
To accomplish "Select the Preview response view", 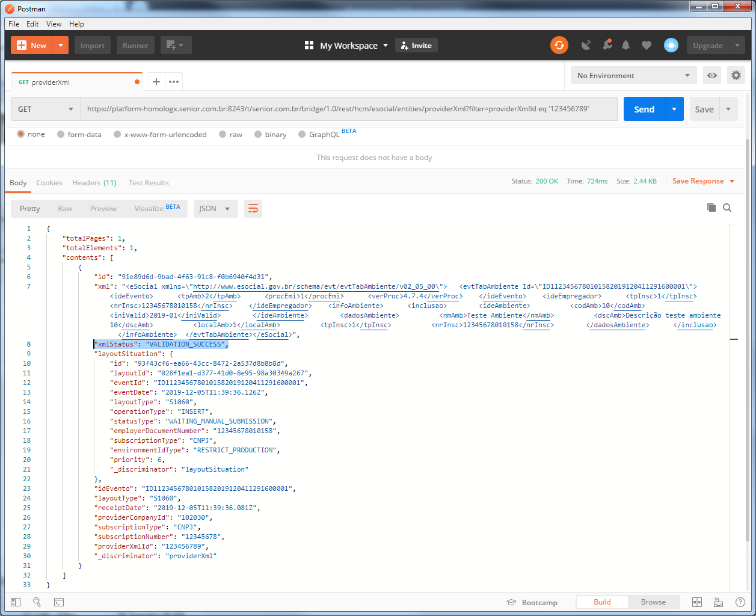I will click(103, 209).
